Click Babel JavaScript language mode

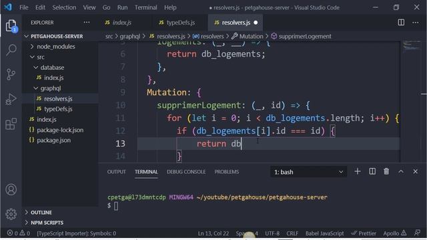[x=324, y=233]
